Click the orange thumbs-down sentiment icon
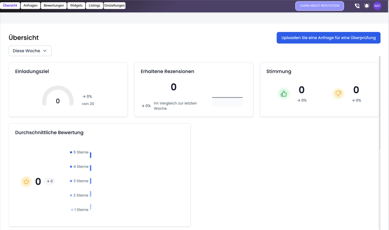This screenshot has width=389, height=230. (x=338, y=94)
